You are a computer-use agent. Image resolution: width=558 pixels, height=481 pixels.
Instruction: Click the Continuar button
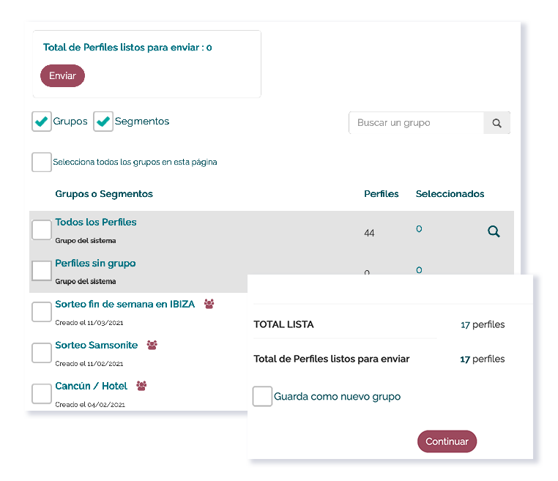(447, 441)
